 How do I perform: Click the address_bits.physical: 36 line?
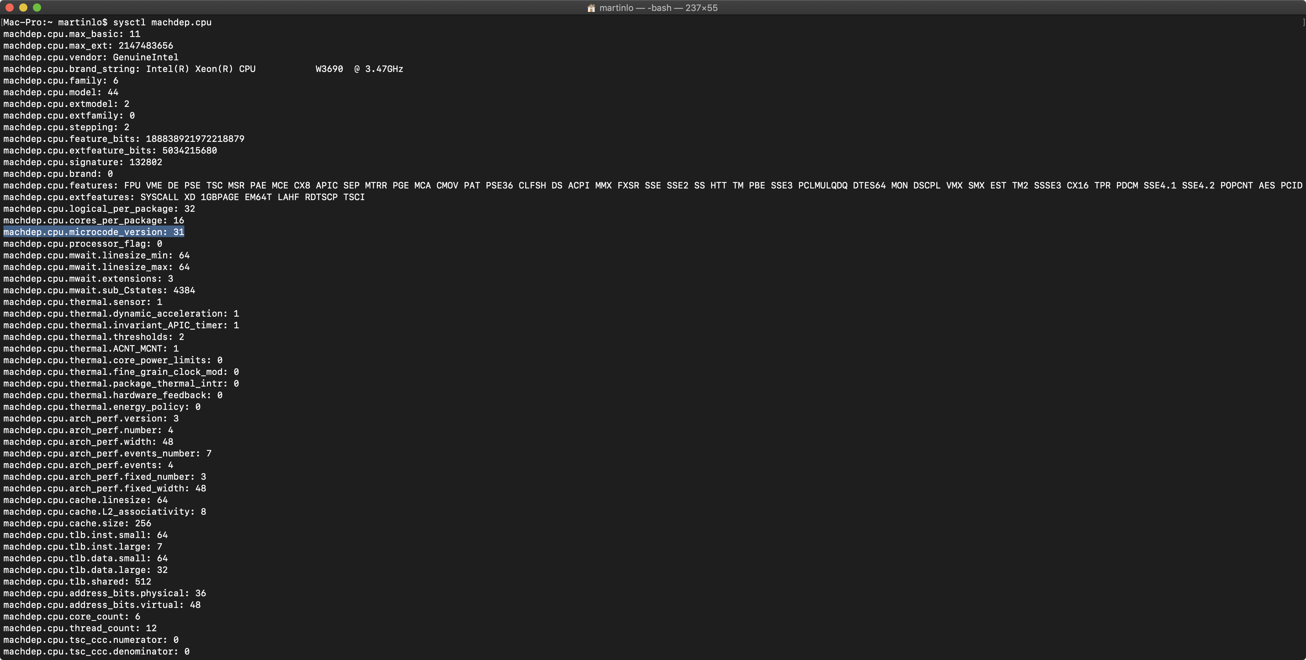point(104,594)
